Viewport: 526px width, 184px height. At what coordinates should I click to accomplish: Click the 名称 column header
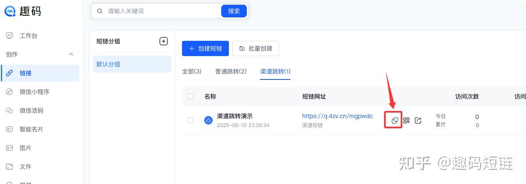point(210,96)
